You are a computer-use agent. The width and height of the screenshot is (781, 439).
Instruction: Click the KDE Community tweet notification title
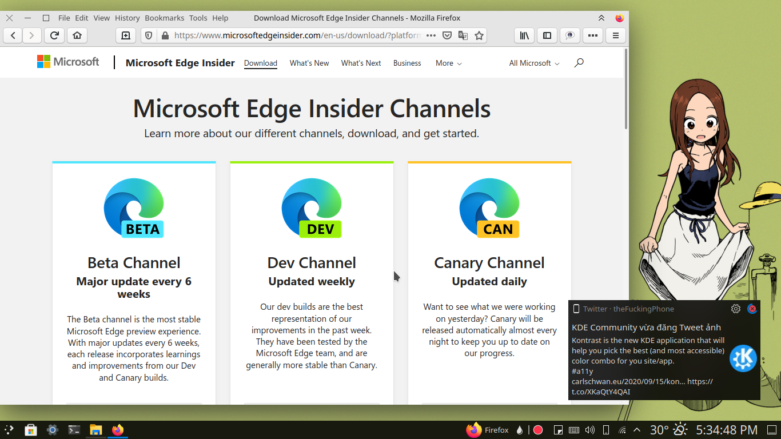[646, 328]
